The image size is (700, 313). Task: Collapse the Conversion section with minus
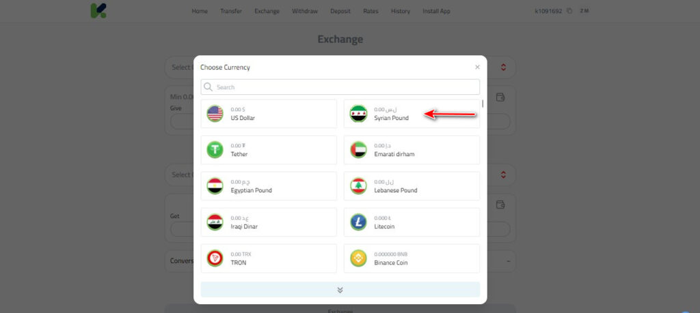coord(509,261)
